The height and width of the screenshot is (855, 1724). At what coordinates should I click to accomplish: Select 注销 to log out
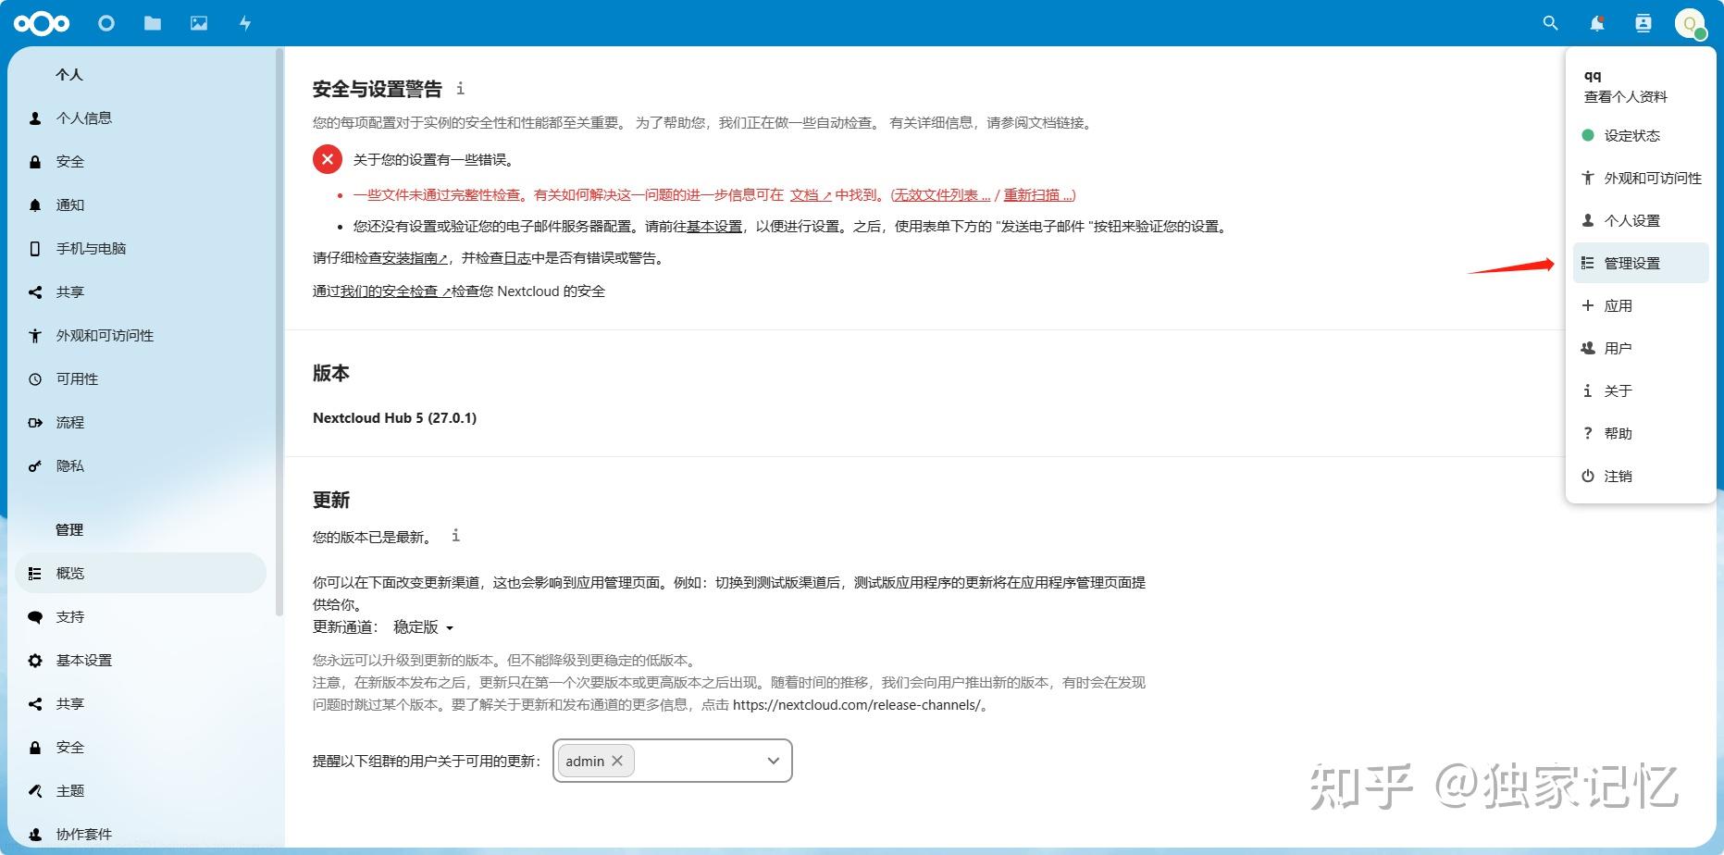(x=1618, y=476)
